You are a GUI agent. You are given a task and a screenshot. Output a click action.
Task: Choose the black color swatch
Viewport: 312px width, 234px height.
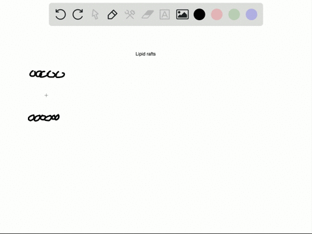[200, 14]
